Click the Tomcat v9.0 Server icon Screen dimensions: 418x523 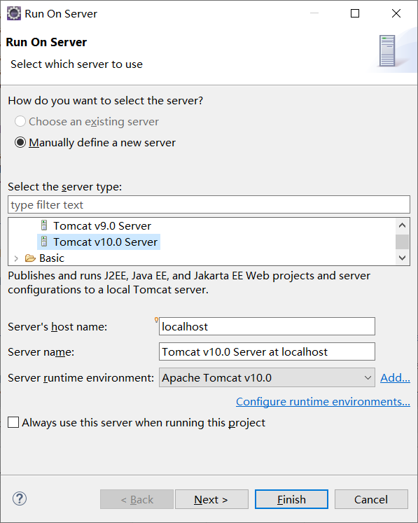click(x=44, y=225)
